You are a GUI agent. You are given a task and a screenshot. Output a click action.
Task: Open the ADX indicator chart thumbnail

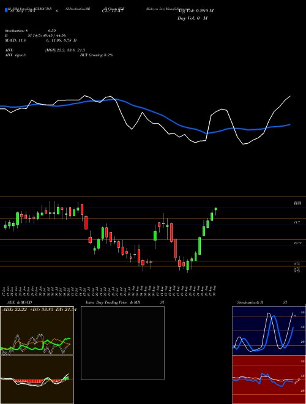click(37, 331)
